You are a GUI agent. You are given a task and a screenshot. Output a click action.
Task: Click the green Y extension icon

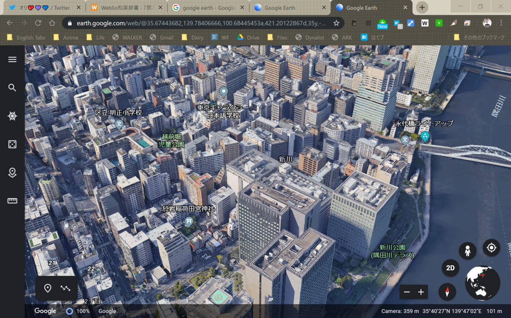439,23
